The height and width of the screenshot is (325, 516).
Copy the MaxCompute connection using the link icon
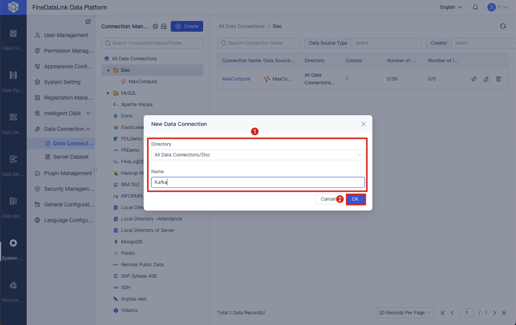474,79
